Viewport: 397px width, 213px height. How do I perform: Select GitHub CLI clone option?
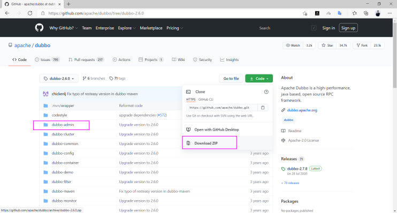205,100
